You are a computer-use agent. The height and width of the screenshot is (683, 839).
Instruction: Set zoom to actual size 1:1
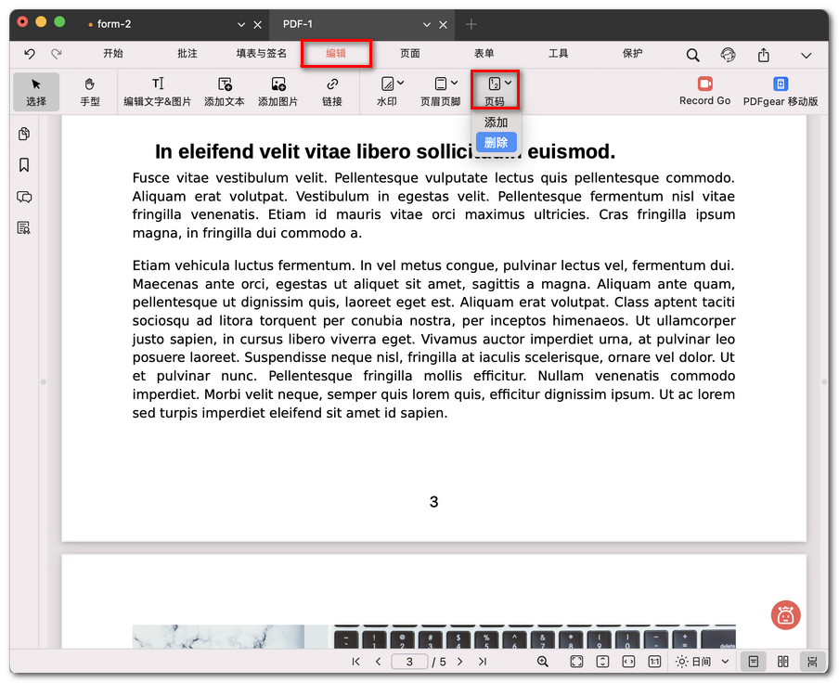(653, 661)
